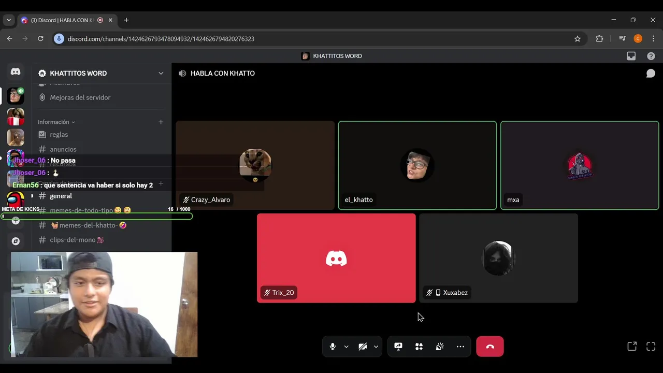Screen dimensions: 663x373
Task: Open Discord direct messages home icon
Action: click(x=16, y=72)
